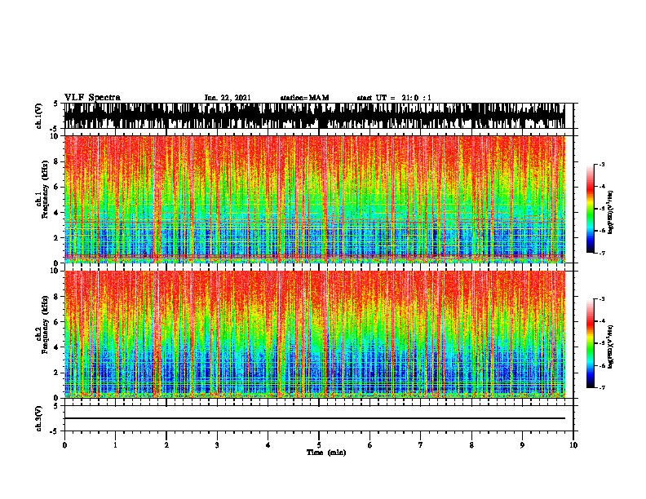Image resolution: width=646 pixels, height=499 pixels.
Task: Click the "5" tick of ch.1(V) axis
Action: 56,104
